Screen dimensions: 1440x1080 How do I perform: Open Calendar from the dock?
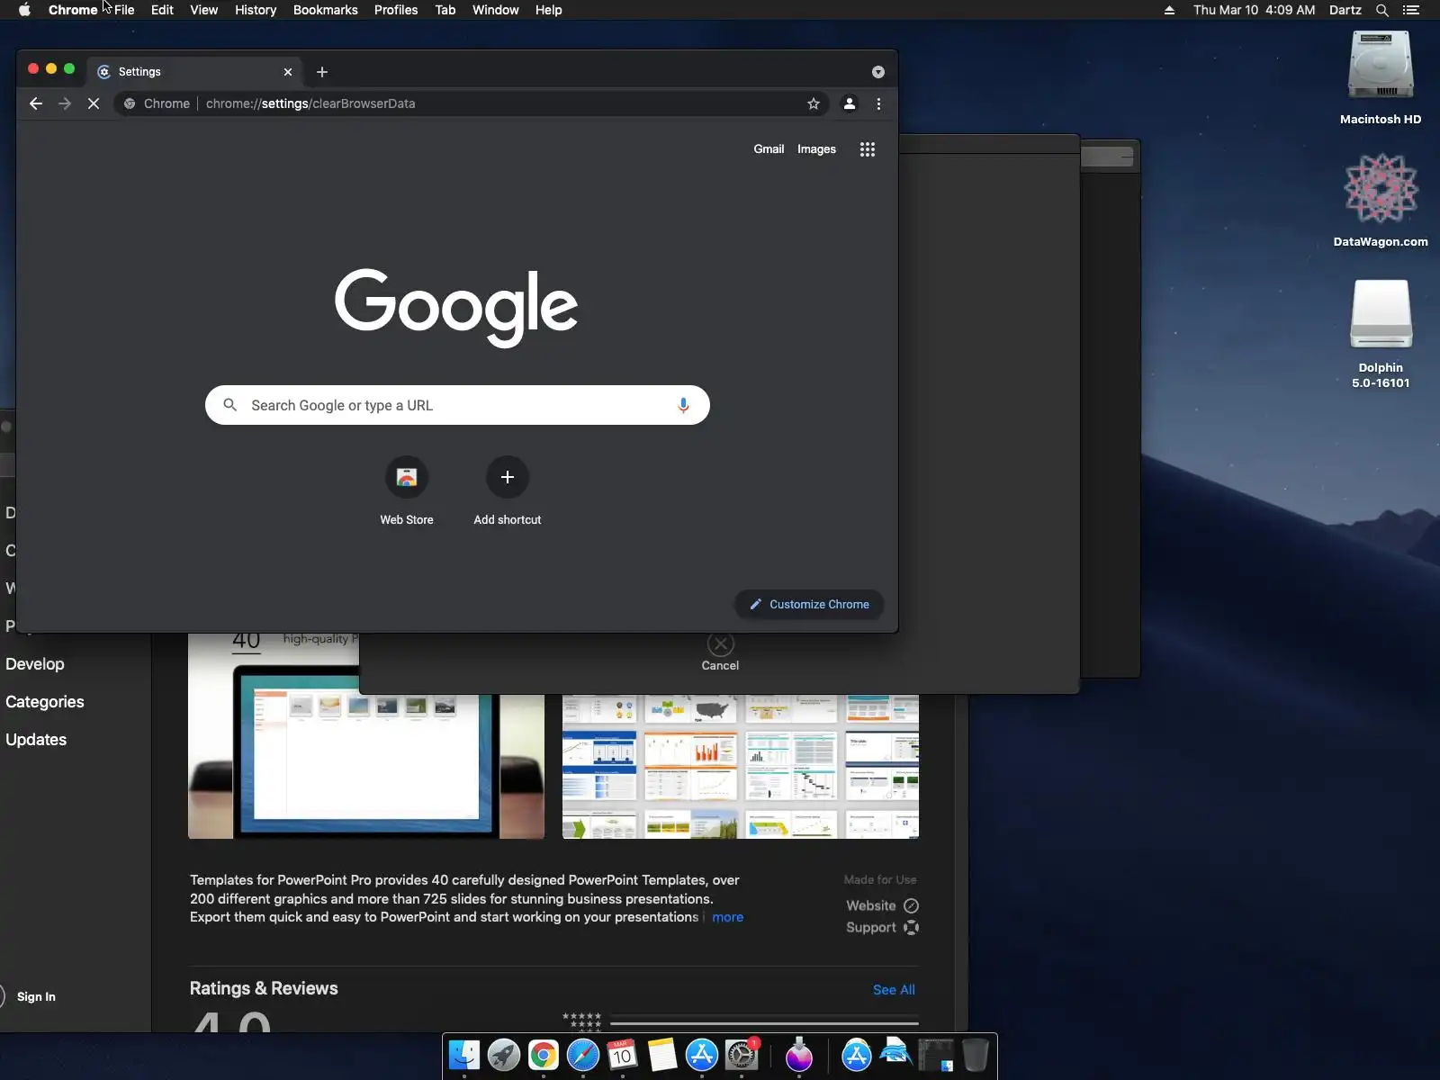623,1055
